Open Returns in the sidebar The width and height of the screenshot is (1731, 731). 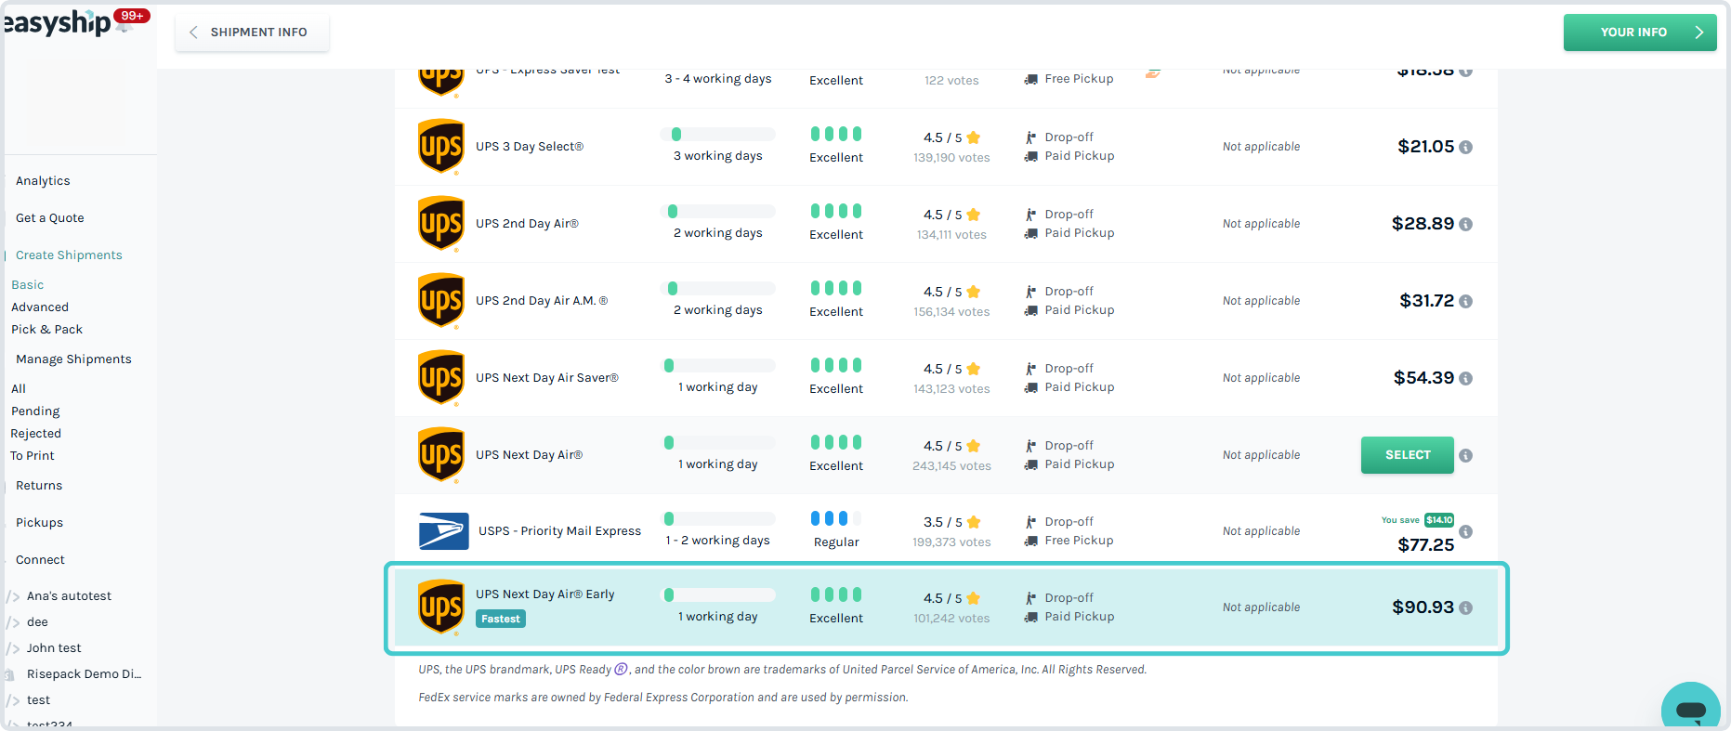(39, 486)
